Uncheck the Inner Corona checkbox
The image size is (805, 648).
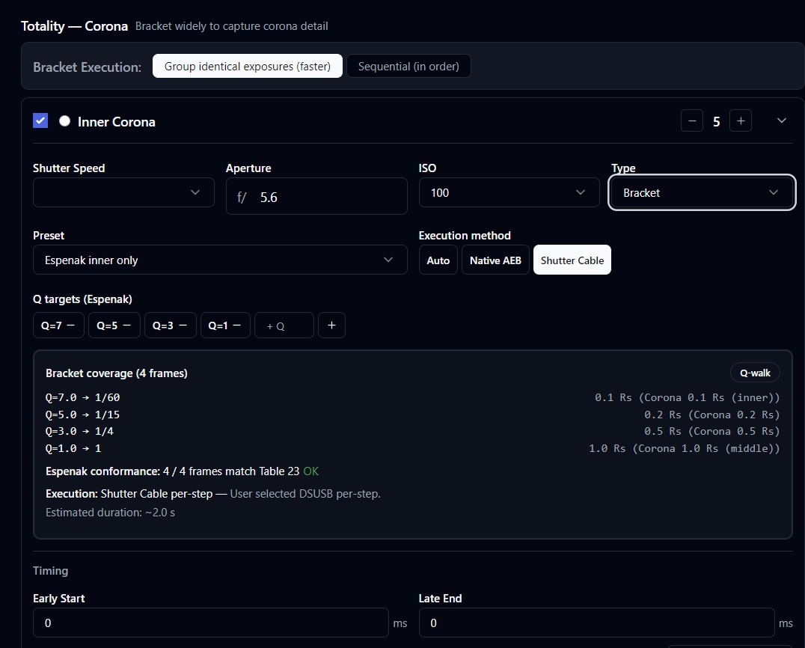point(40,120)
